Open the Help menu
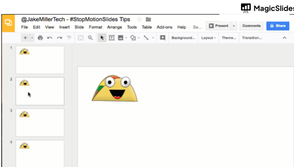Image resolution: width=294 pixels, height=167 pixels. point(181,27)
